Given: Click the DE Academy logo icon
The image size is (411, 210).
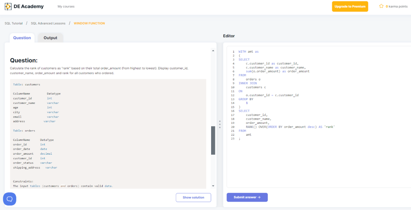Looking at the screenshot, I should click(x=8, y=6).
